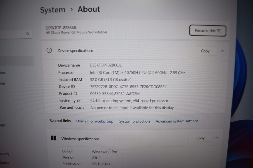Open the System protection link
Image resolution: width=253 pixels, height=168 pixels.
(134, 121)
